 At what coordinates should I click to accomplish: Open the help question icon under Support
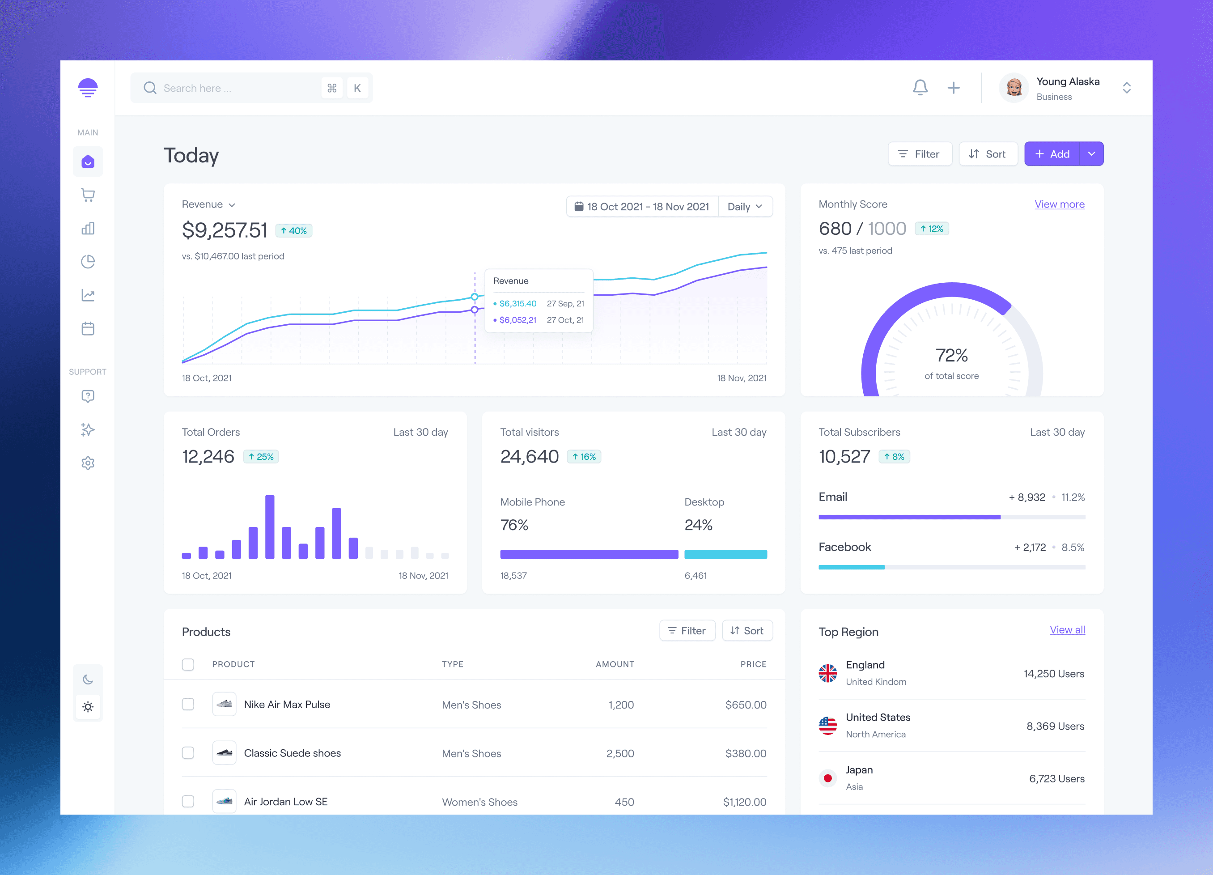click(x=88, y=396)
